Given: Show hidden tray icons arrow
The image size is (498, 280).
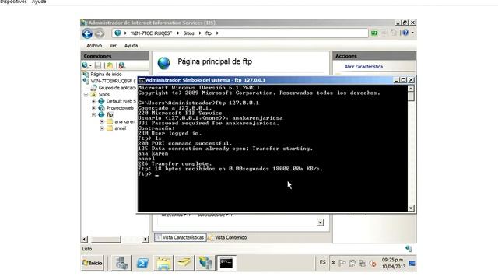Looking at the screenshot, I should coord(334,263).
